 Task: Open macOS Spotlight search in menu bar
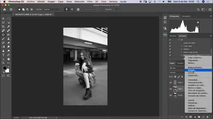pos(198,2)
